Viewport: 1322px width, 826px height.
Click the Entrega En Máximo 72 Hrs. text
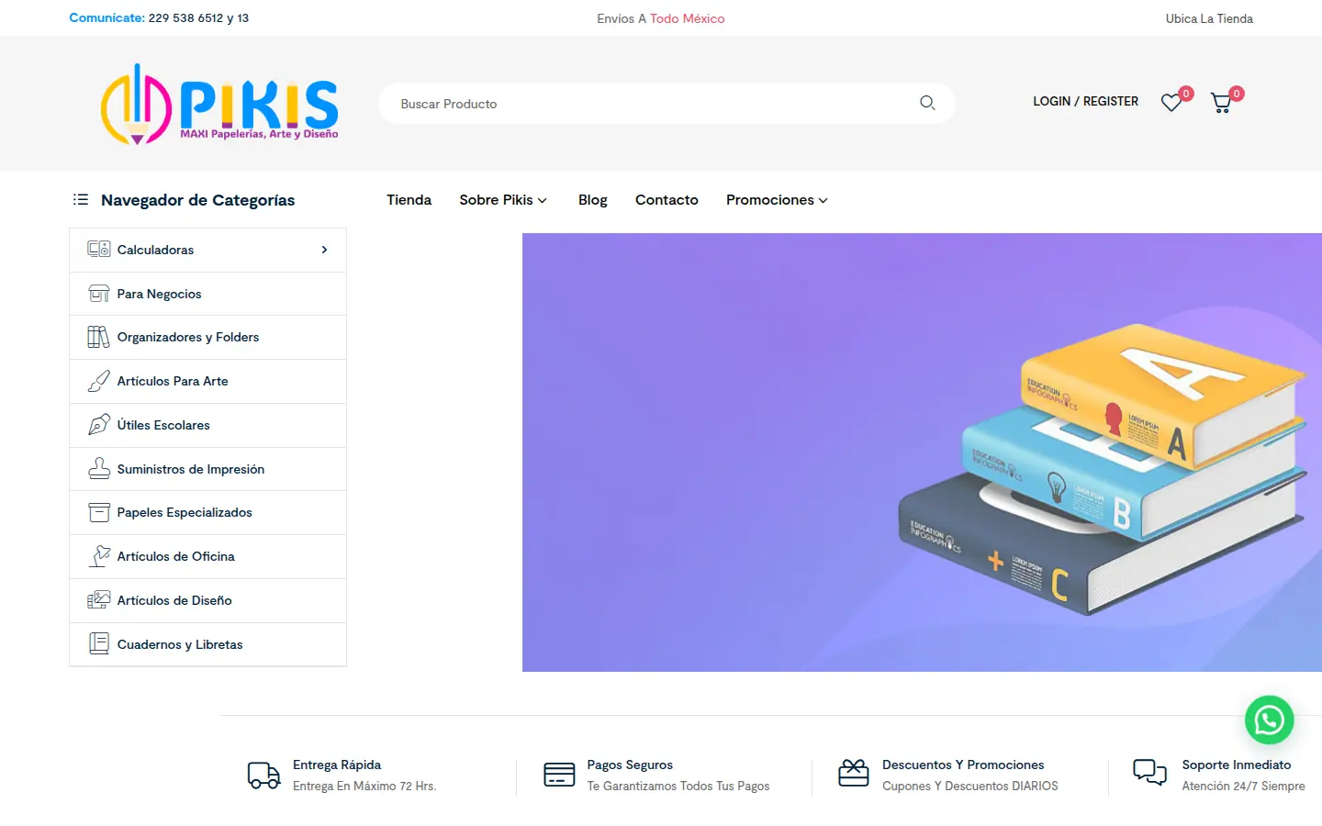tap(364, 787)
